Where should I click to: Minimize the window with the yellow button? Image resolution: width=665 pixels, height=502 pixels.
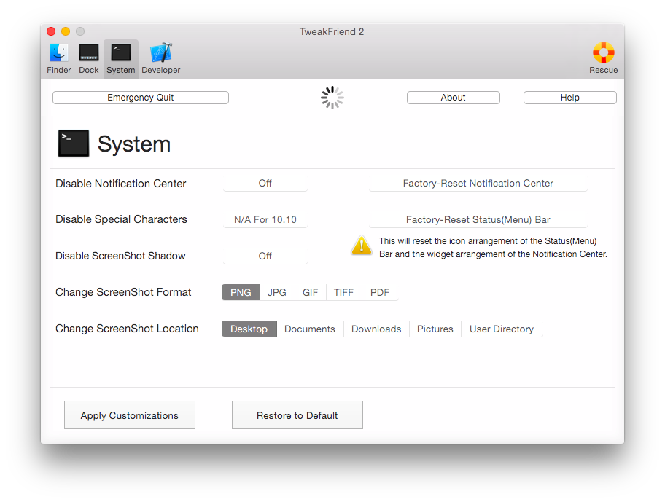click(66, 31)
